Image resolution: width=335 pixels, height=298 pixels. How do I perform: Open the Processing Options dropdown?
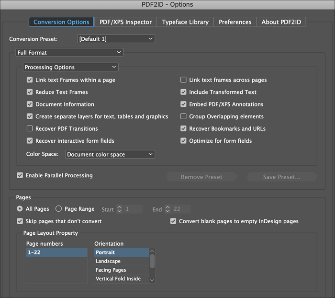pyautogui.click(x=71, y=67)
